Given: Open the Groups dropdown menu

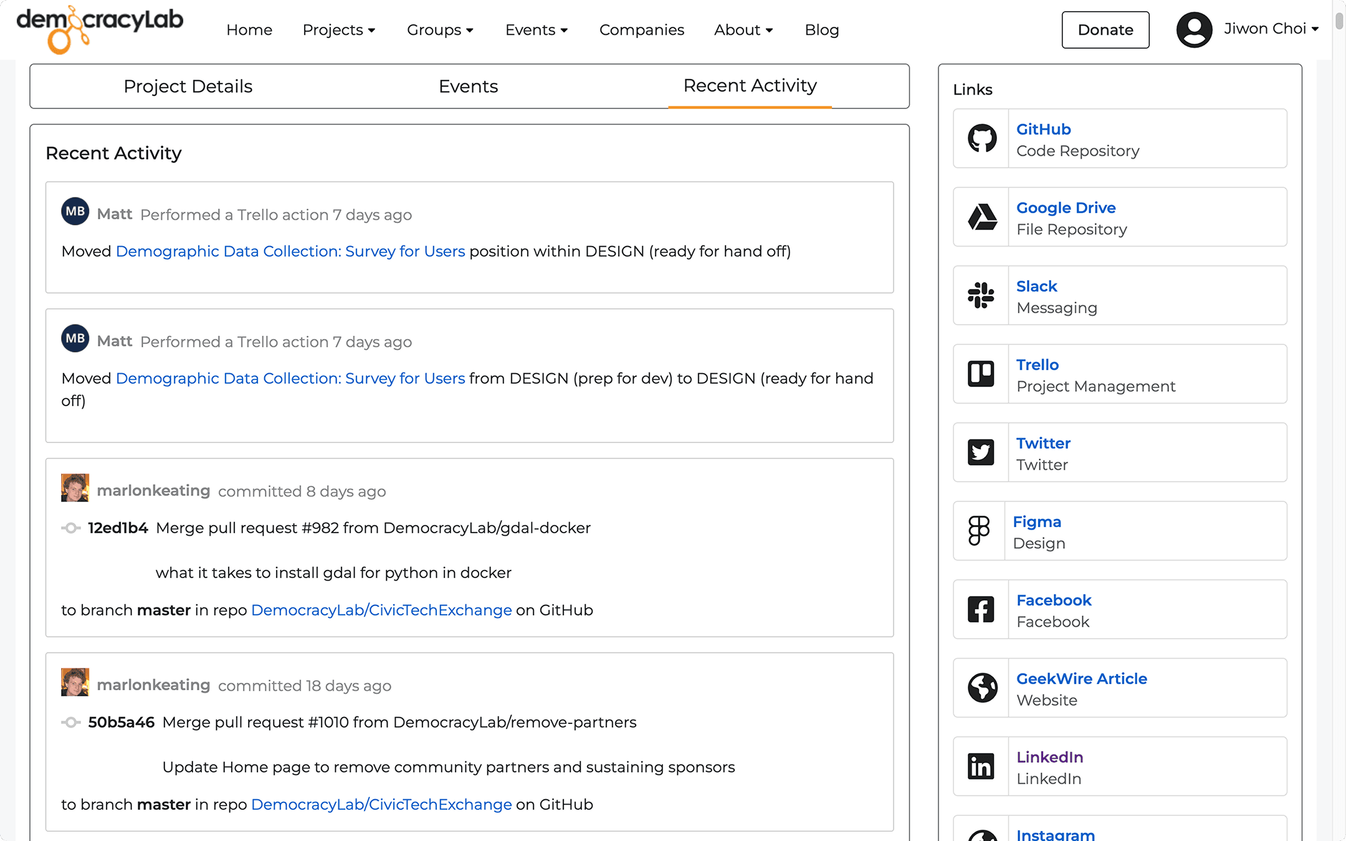Looking at the screenshot, I should click(440, 30).
